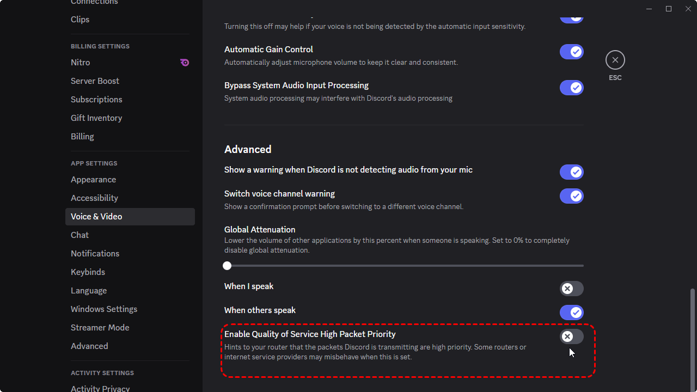Image resolution: width=697 pixels, height=392 pixels.
Task: Click the Global Attenuation slider handle
Action: click(227, 266)
